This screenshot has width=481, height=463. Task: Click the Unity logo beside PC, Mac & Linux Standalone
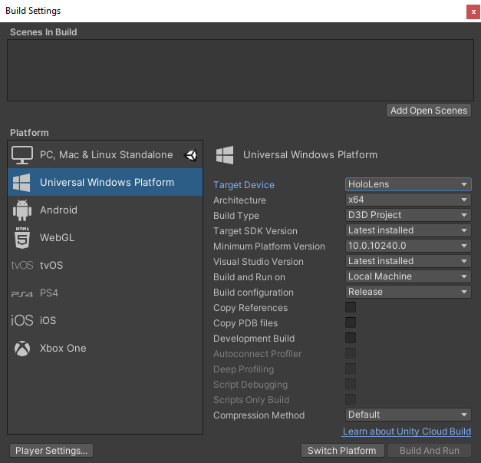(x=191, y=155)
